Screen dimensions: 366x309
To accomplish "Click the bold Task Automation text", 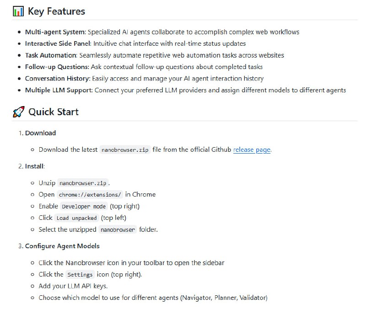I will (x=50, y=55).
